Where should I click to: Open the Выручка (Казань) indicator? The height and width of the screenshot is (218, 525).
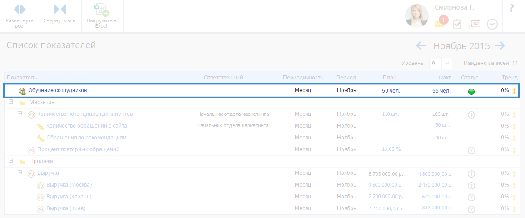point(69,197)
